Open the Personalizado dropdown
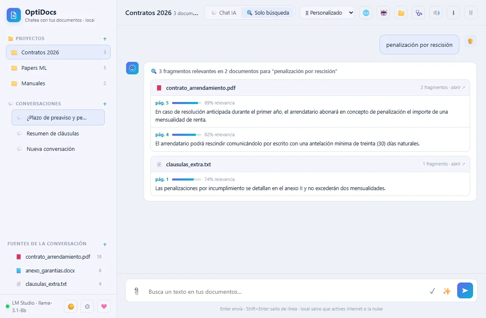Viewport: 486px width, 318px height. pyautogui.click(x=327, y=13)
